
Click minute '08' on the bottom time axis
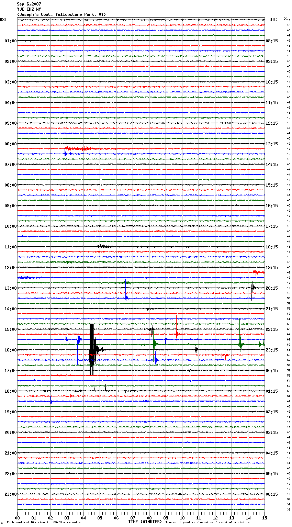[x=149, y=518]
